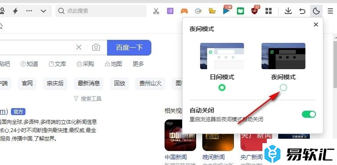Open the green book reader icon
The height and width of the screenshot is (165, 337).
(x=240, y=11)
